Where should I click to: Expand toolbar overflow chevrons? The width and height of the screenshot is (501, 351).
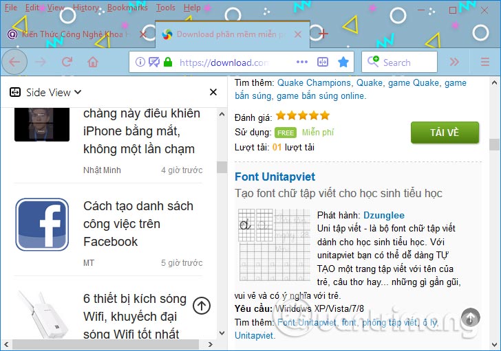click(454, 62)
